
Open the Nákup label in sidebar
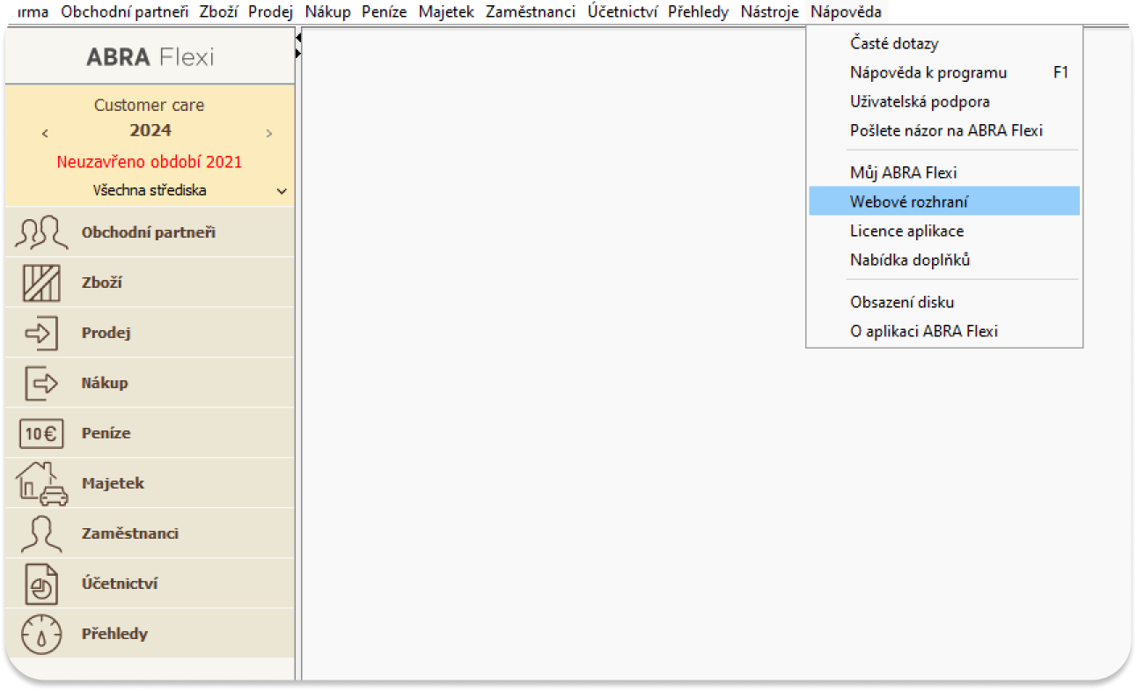105,384
